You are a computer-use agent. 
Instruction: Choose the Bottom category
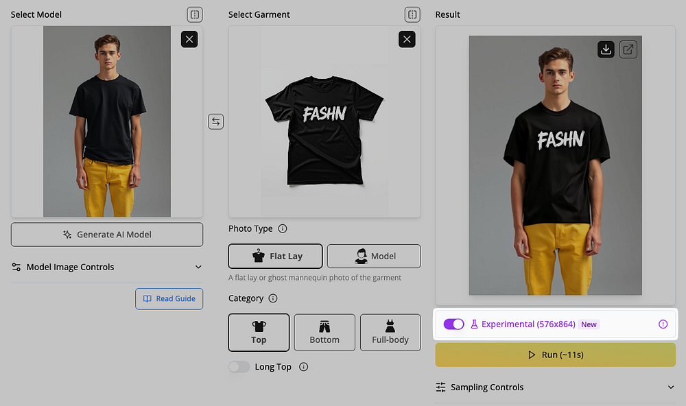324,333
